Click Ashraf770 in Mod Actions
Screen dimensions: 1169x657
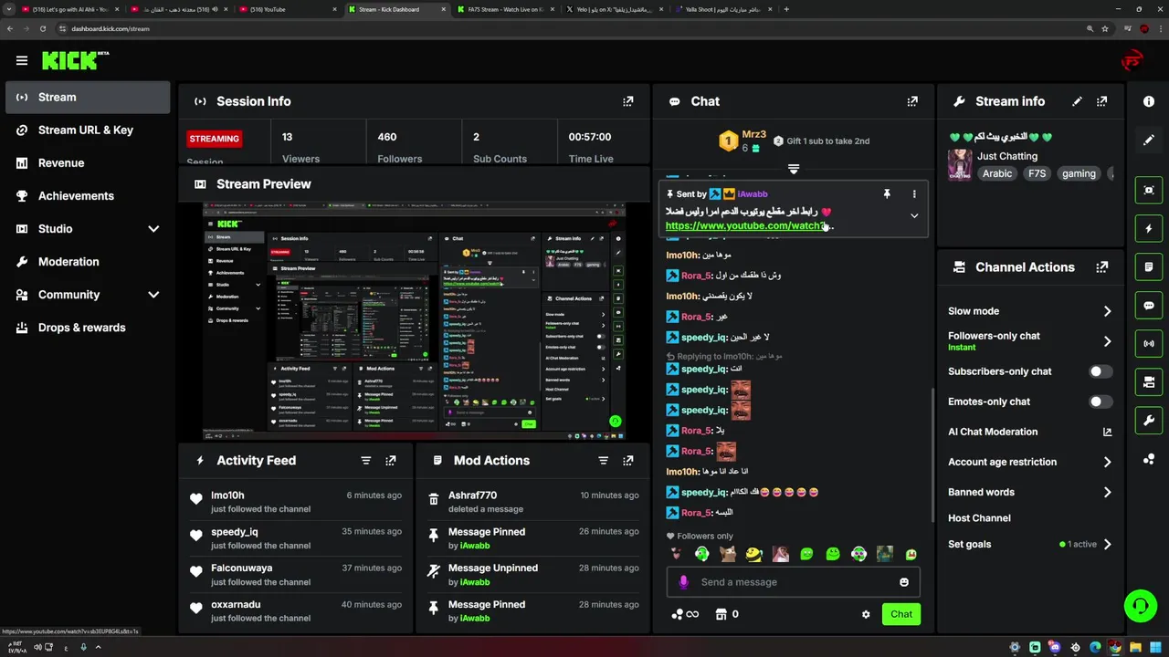[x=472, y=495]
